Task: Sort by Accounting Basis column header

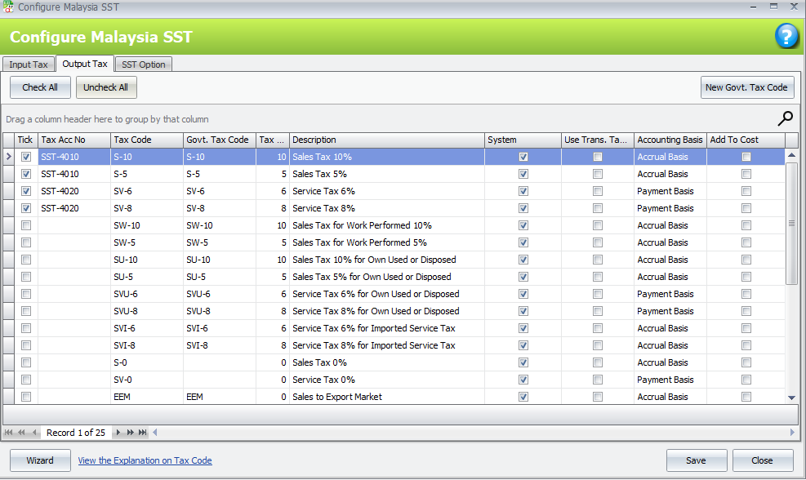Action: (670, 140)
